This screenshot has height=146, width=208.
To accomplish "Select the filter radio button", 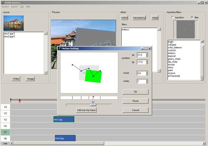I will (192, 17).
